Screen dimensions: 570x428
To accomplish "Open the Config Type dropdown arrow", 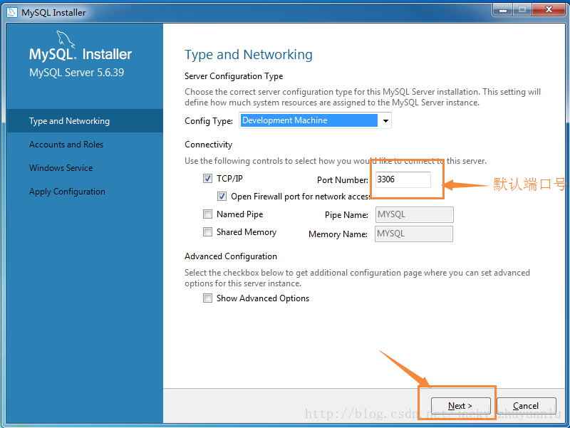I will [x=385, y=120].
